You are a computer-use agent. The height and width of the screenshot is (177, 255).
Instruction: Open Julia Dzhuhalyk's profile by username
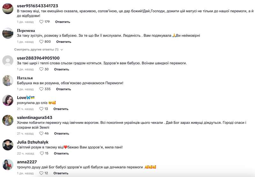point(33,142)
